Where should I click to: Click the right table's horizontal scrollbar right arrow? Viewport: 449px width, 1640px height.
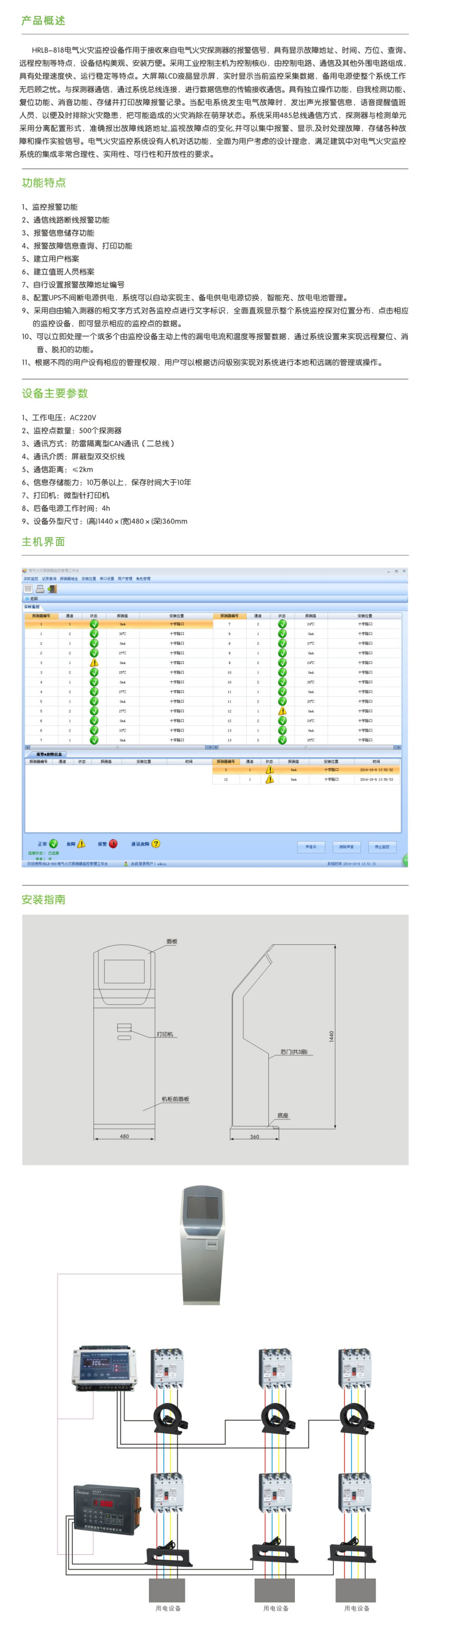398,748
